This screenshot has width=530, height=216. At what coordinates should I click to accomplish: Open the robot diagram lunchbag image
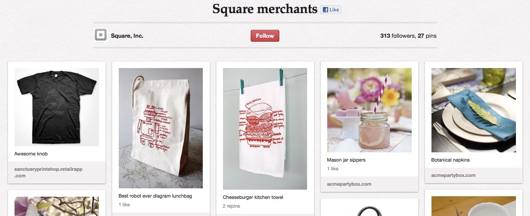(161, 128)
